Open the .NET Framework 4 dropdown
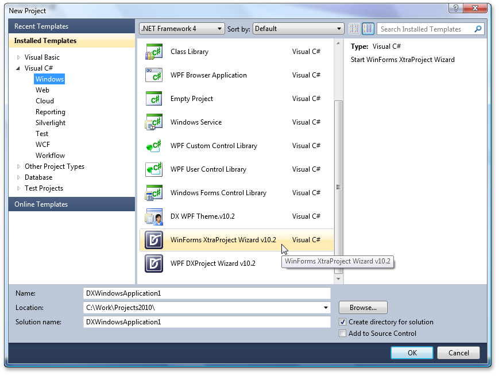The height and width of the screenshot is (376, 499). [182, 29]
